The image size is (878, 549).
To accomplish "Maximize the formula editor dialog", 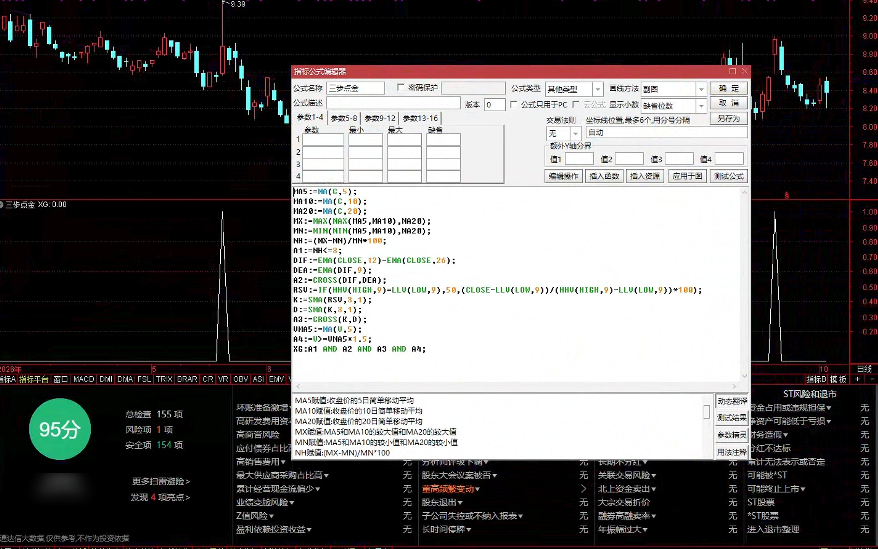I will tap(732, 71).
